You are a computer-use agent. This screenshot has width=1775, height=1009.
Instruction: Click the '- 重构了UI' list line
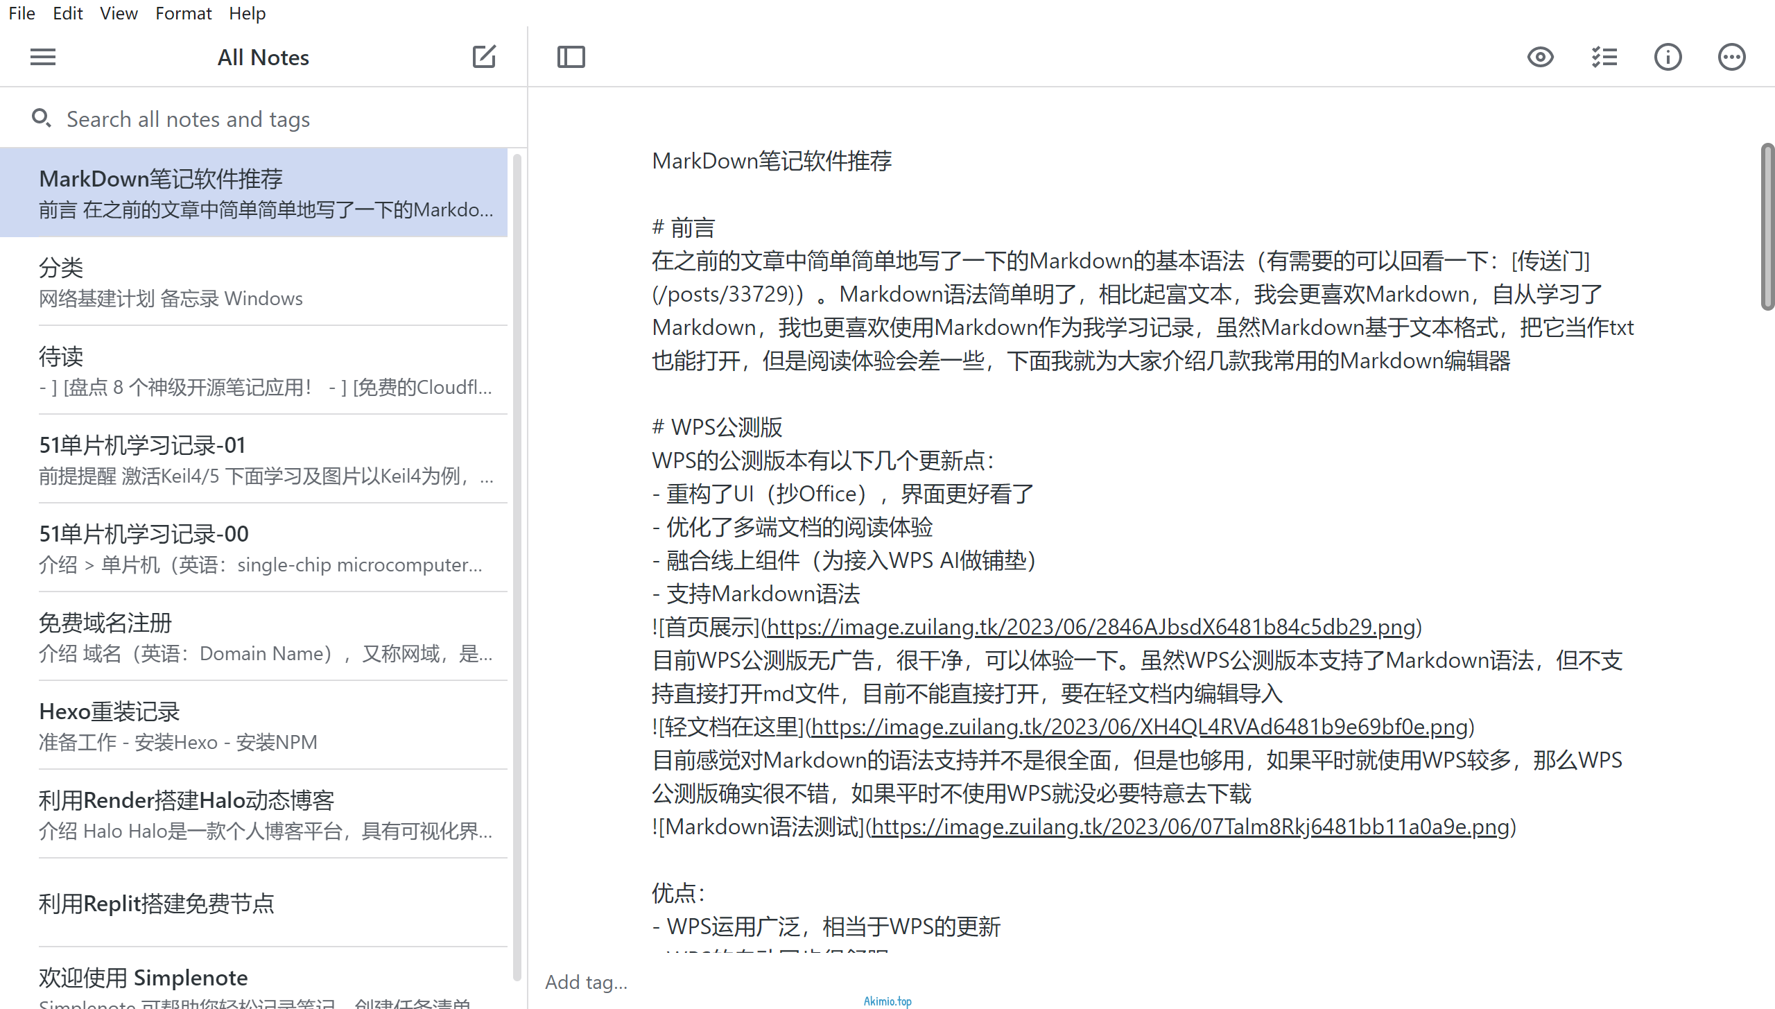click(x=843, y=494)
